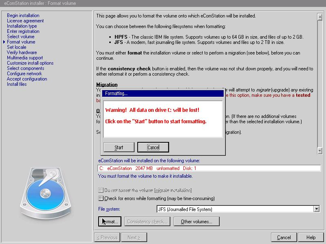Click the eComStation installer window title bar
326x244 pixels.
[x=163, y=3]
